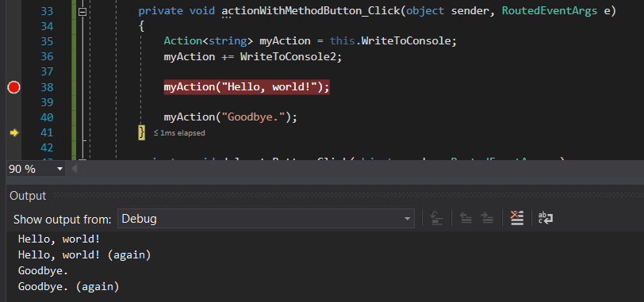Click line number 35 in the margin
Image resolution: width=644 pixels, height=302 pixels.
[x=47, y=41]
